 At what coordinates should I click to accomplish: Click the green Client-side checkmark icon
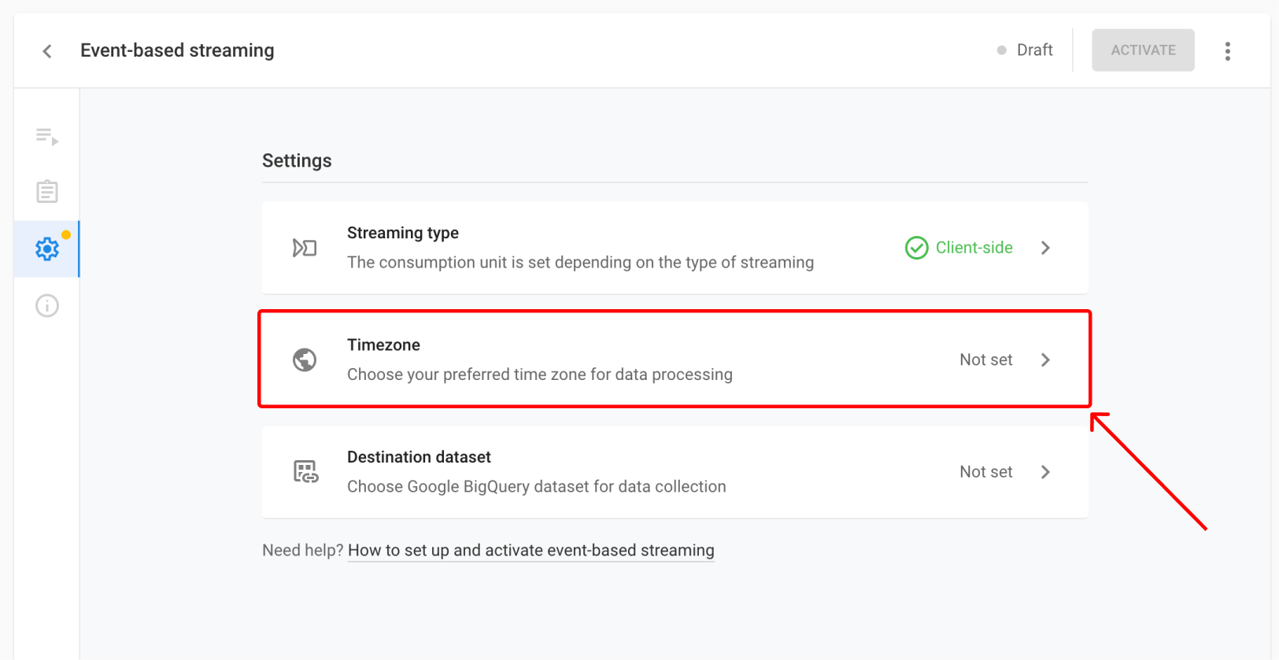click(916, 248)
